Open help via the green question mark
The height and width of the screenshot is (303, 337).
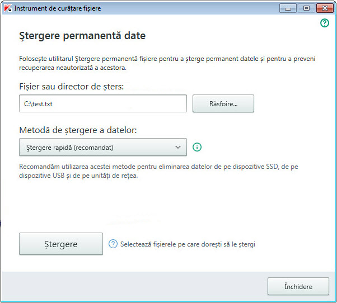coord(325,23)
